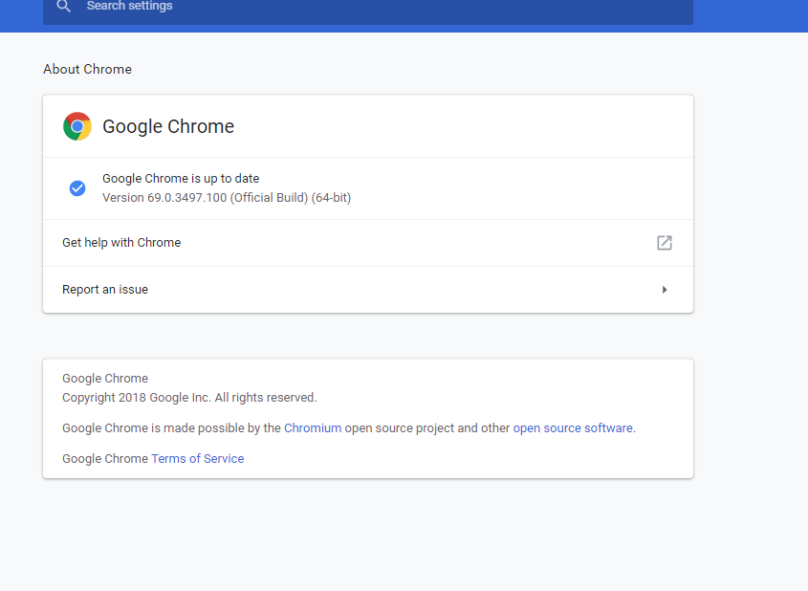This screenshot has height=591, width=808.
Task: Click the Google Chrome logo icon
Action: click(x=77, y=126)
